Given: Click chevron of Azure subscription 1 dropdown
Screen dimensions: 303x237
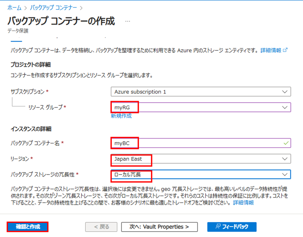Looking at the screenshot, I should [285, 92].
